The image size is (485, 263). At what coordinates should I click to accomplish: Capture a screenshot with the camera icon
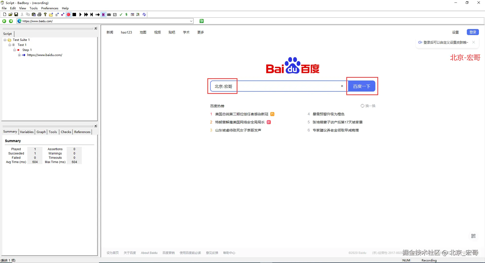point(109,14)
